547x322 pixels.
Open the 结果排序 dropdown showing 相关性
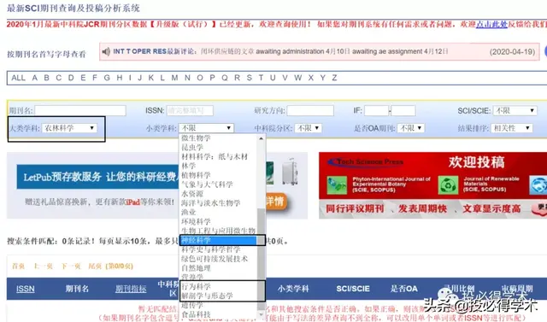511,128
